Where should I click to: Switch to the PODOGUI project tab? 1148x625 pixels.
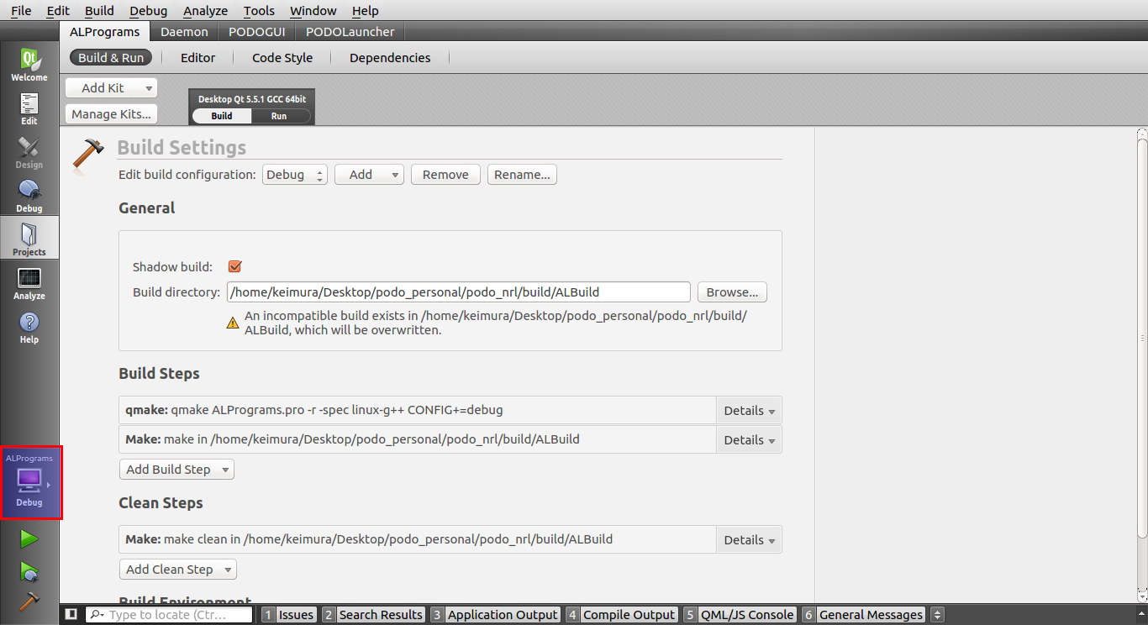pos(256,31)
